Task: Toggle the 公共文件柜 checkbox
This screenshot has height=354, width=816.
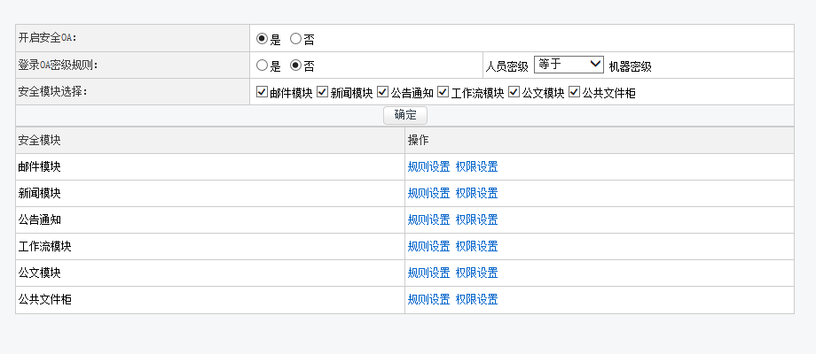Action: pos(574,92)
